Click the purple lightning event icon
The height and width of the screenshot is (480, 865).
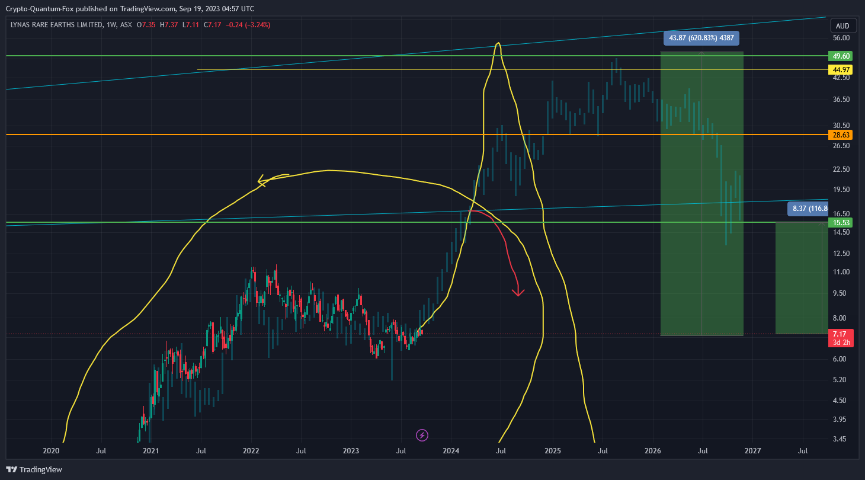click(422, 436)
